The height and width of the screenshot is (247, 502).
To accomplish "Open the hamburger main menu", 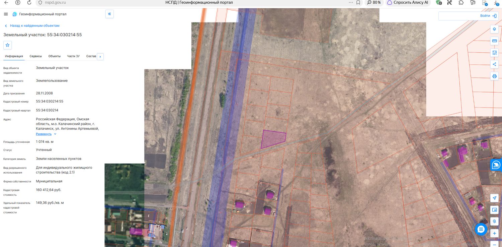I will 6,14.
